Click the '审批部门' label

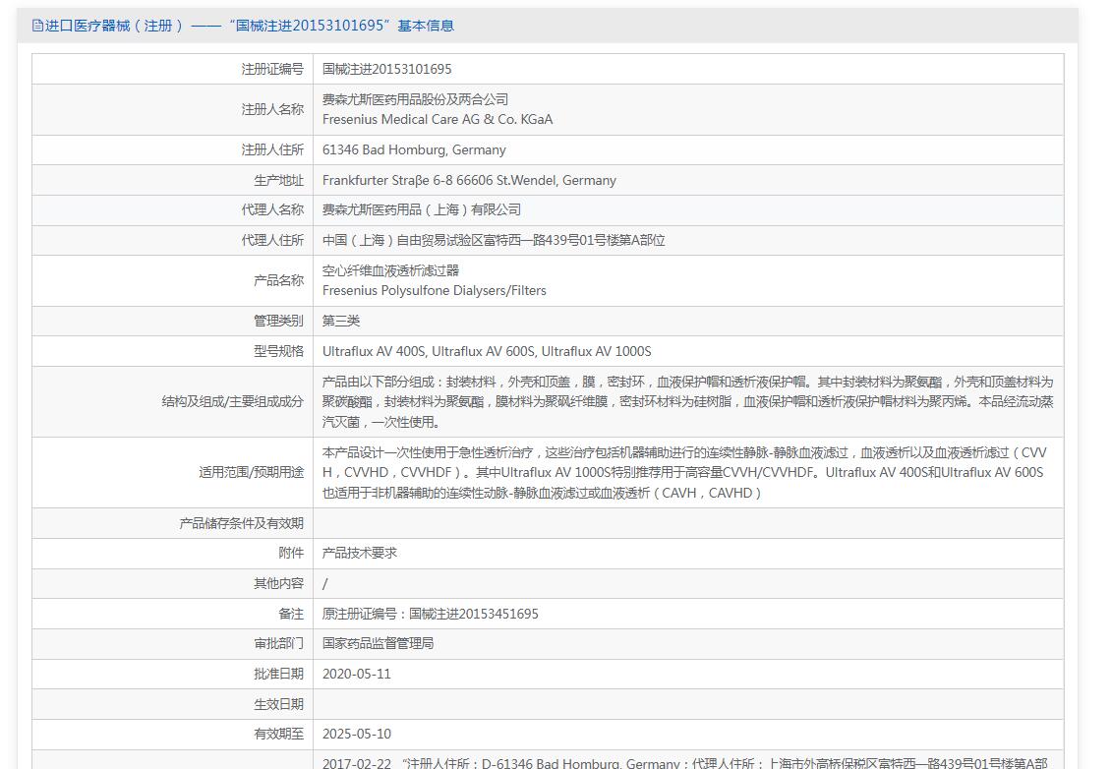tap(278, 643)
